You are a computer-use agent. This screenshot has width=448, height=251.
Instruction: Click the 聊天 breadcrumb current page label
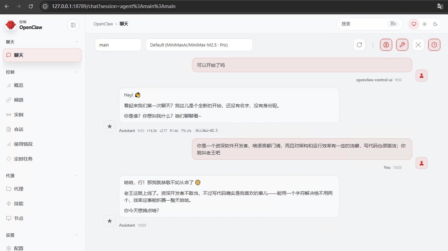[124, 24]
